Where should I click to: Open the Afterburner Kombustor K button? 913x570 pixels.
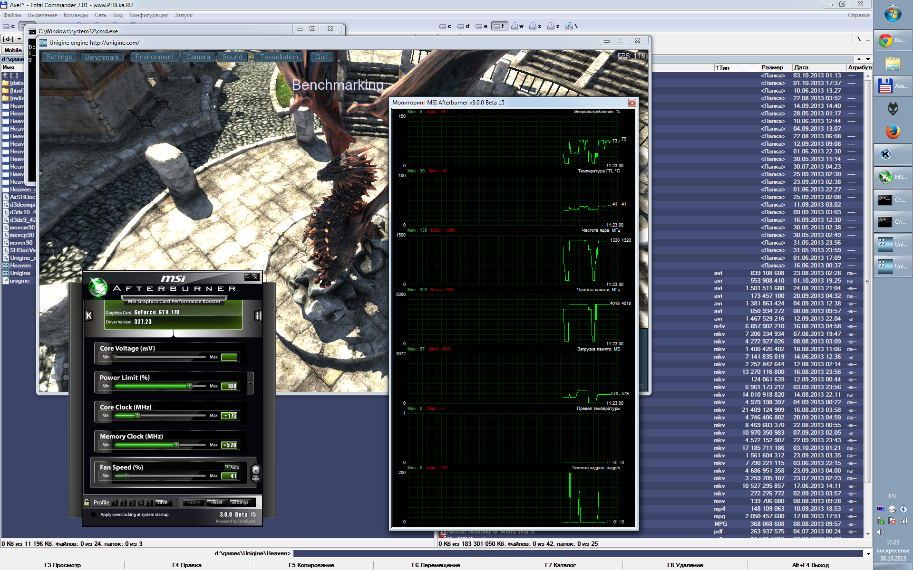click(89, 315)
